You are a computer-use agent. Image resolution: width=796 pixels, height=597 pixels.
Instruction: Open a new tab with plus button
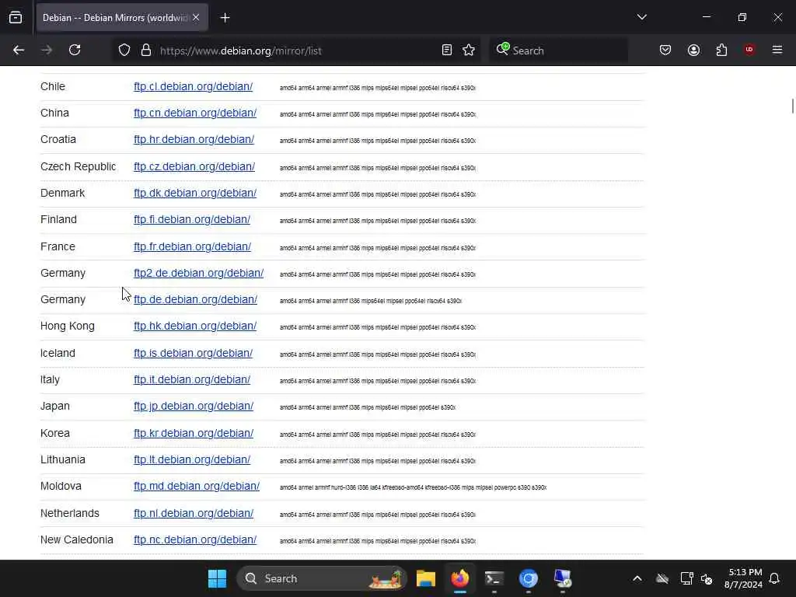225,18
